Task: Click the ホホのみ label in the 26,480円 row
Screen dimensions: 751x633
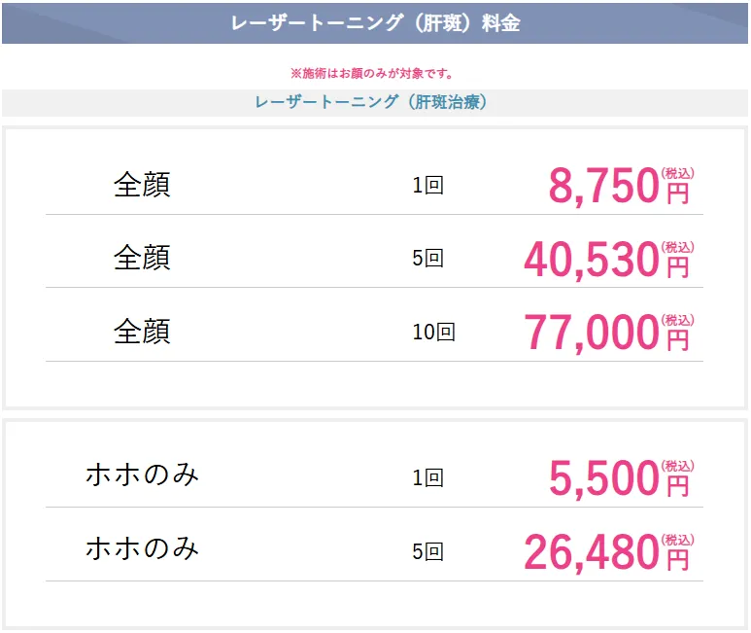Action: coord(142,548)
